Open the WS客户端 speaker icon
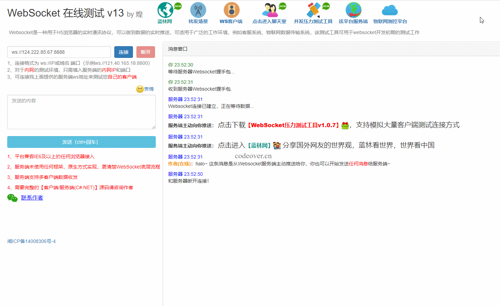Viewport: 500px width, 306px height. [231, 10]
